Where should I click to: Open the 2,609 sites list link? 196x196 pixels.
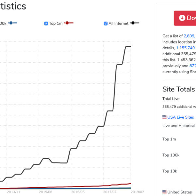[x=190, y=36]
